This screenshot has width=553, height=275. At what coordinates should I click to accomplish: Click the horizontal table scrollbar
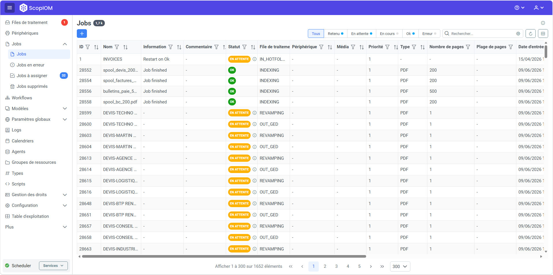(224, 256)
